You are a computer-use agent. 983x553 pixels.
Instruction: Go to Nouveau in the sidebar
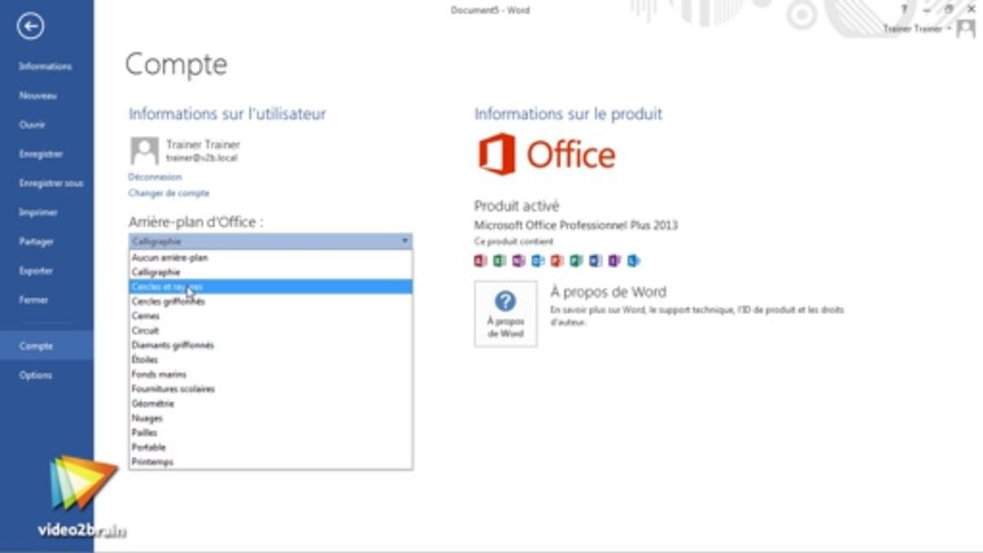click(46, 96)
